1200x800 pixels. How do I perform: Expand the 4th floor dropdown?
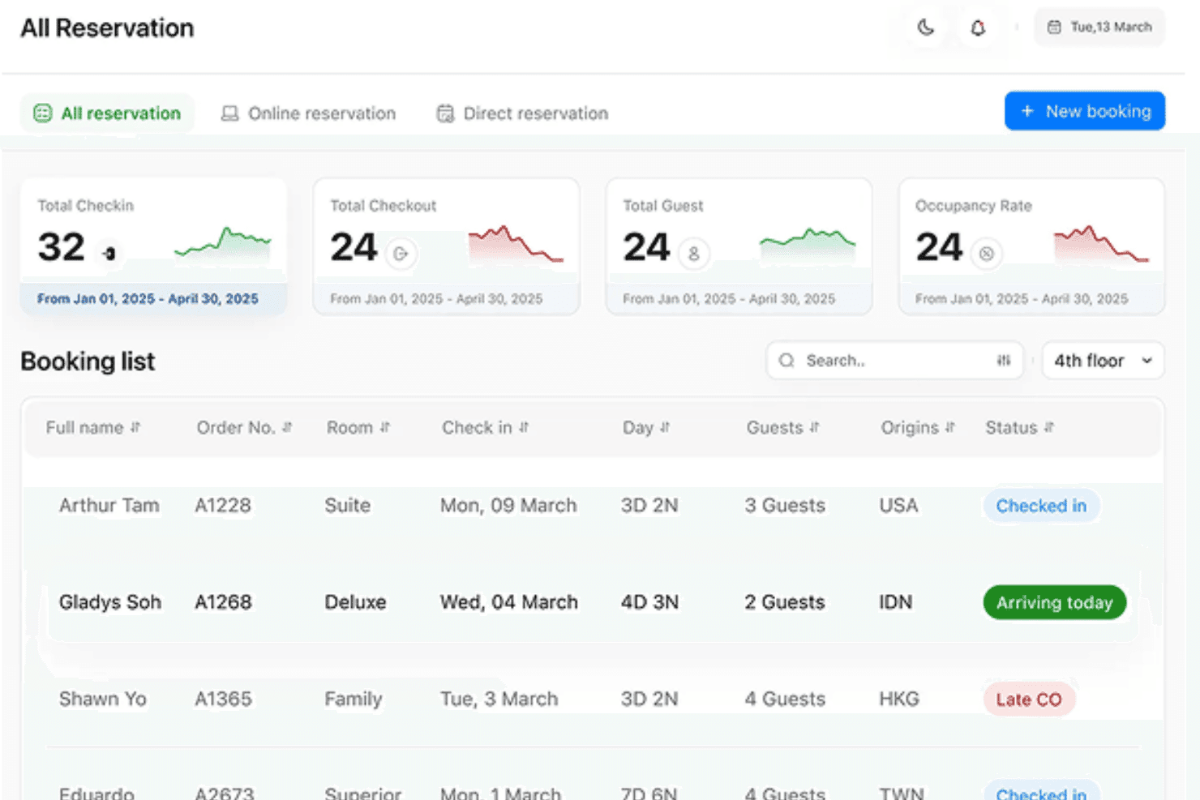(1103, 361)
